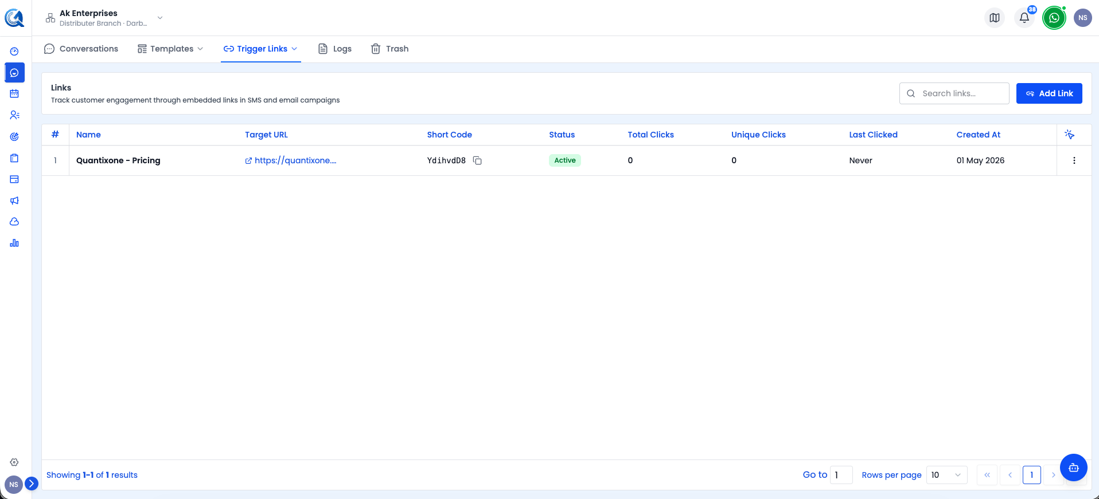Click the 01 May 2026 created date
The image size is (1099, 499).
pos(980,160)
